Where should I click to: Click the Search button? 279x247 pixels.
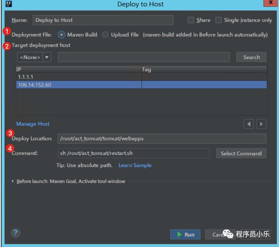tap(251, 57)
